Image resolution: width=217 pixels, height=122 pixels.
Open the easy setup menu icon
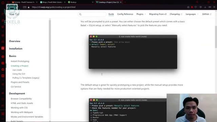214,7
